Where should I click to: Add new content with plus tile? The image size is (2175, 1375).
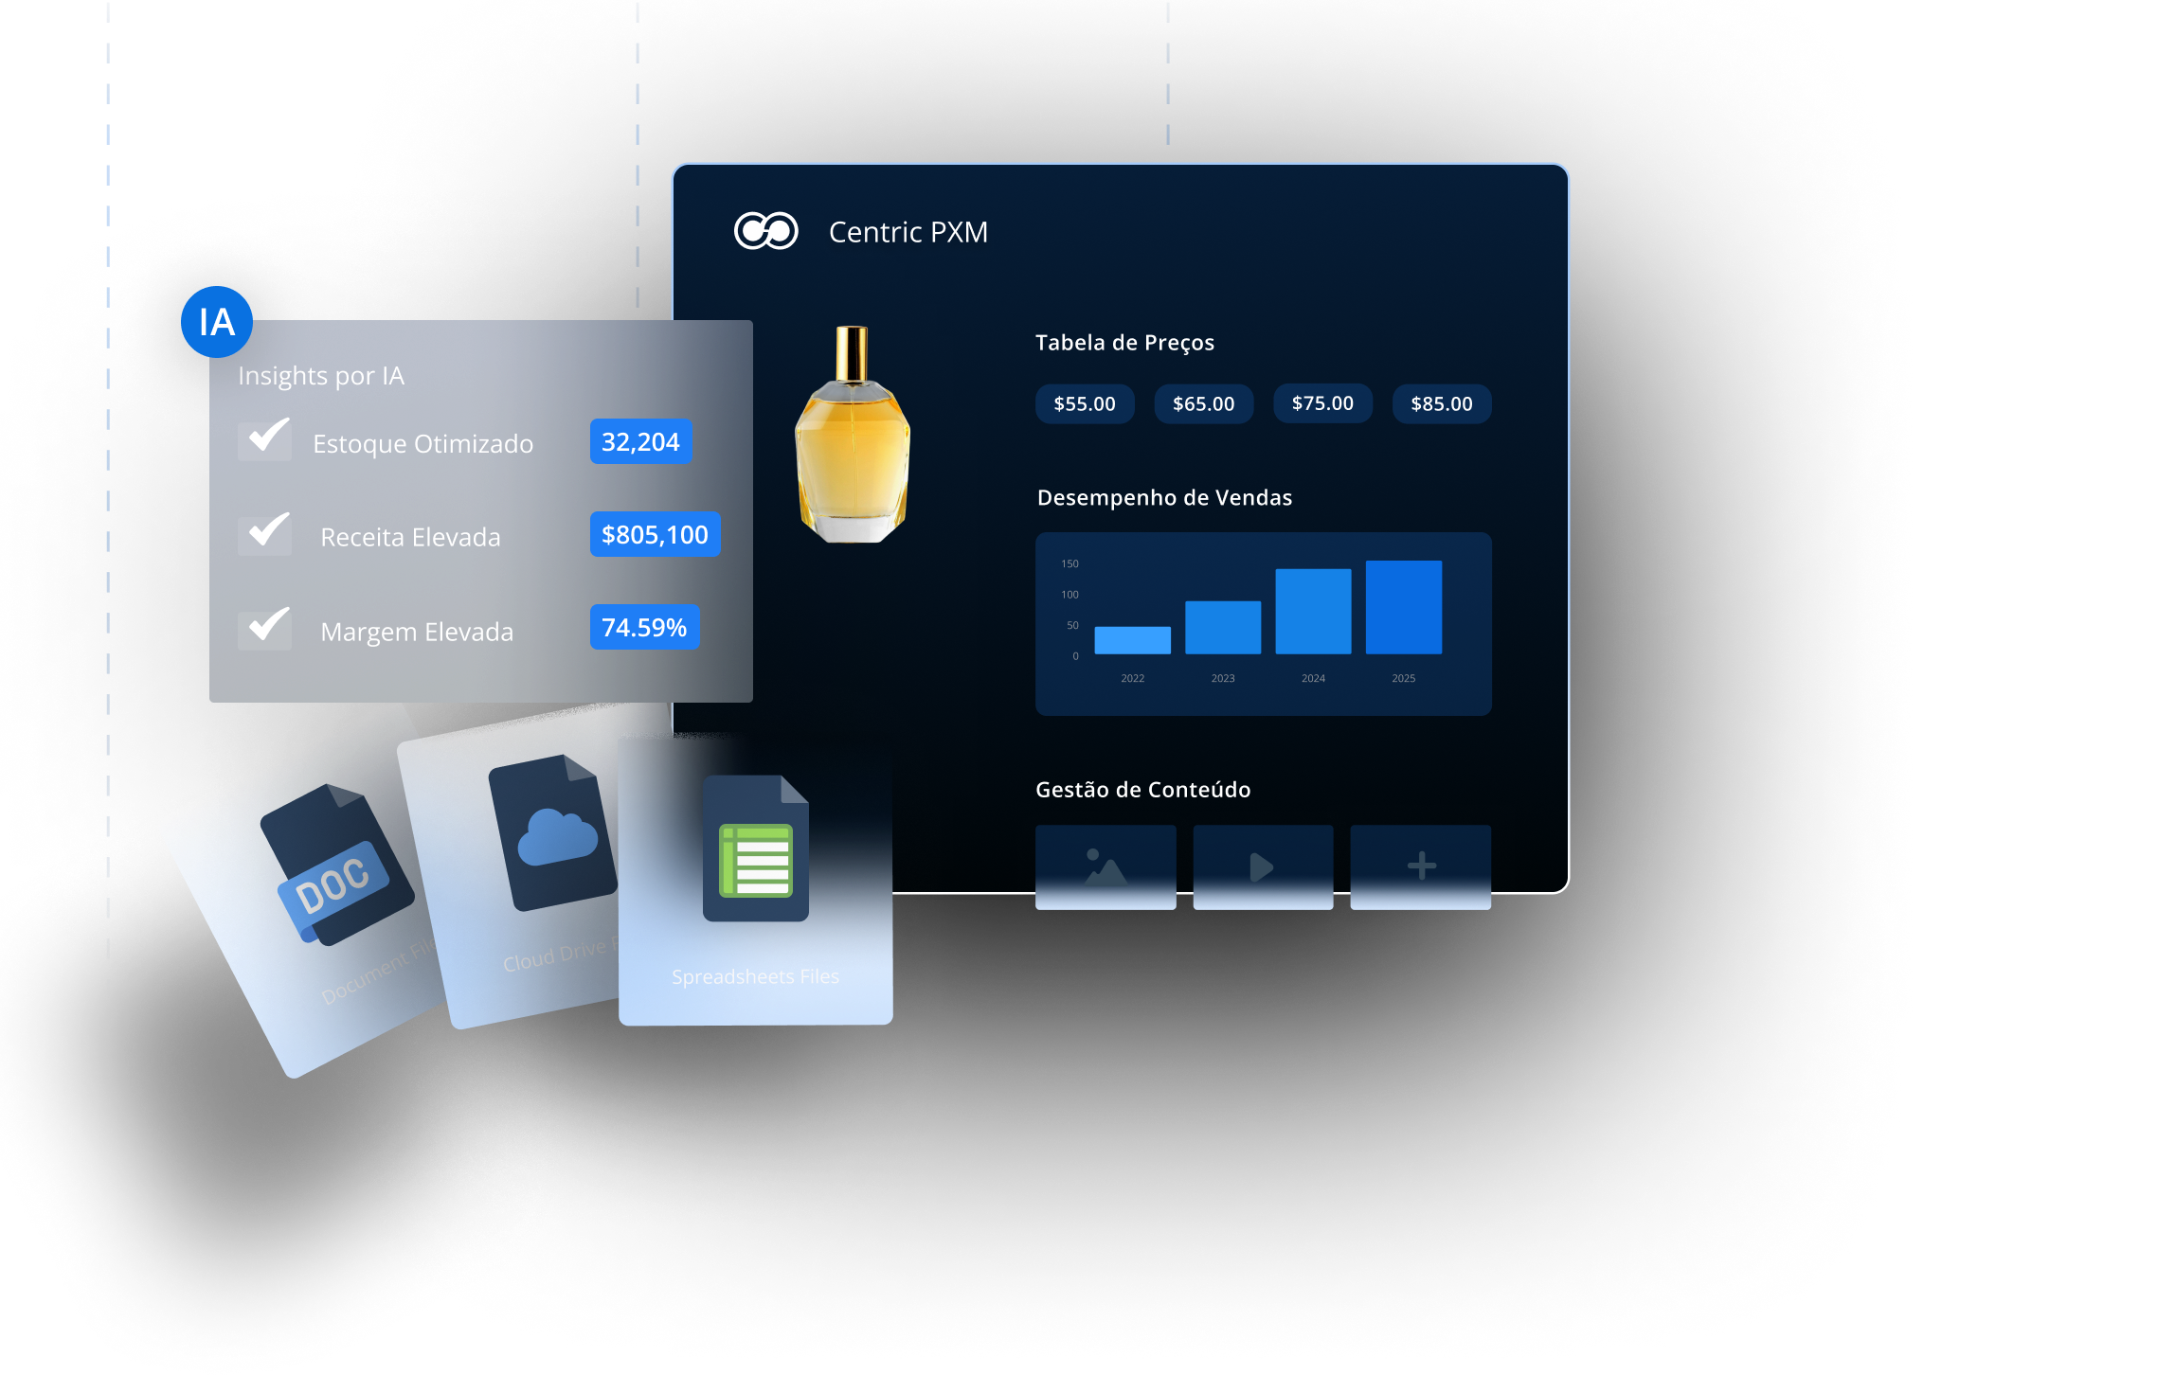coord(1420,866)
